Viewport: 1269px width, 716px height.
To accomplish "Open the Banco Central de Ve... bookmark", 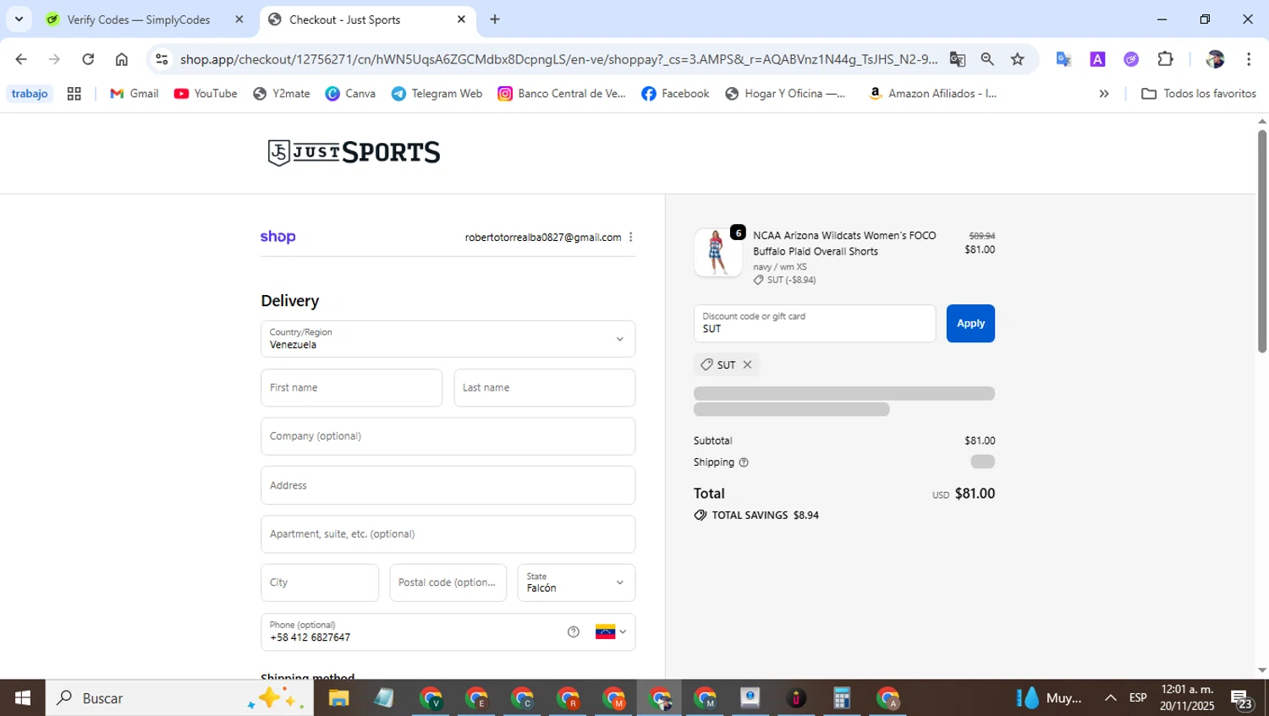I will tap(562, 94).
